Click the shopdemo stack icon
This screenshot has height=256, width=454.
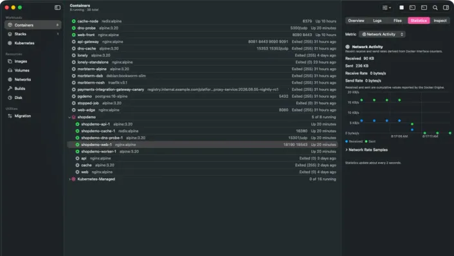(x=73, y=117)
